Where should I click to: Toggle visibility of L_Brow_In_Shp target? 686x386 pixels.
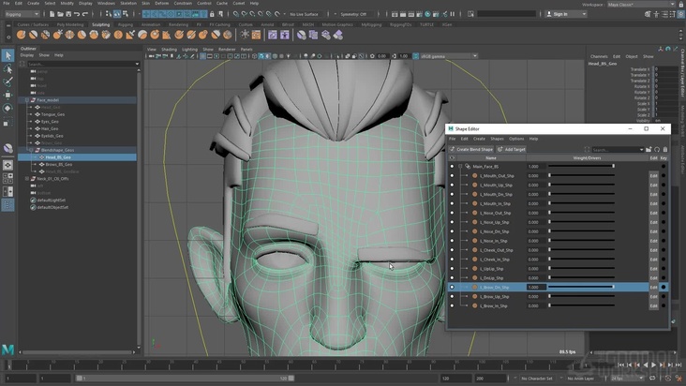[x=452, y=305]
